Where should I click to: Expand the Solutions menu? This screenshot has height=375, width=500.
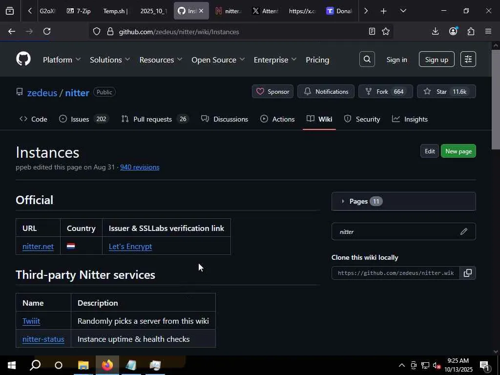110,60
